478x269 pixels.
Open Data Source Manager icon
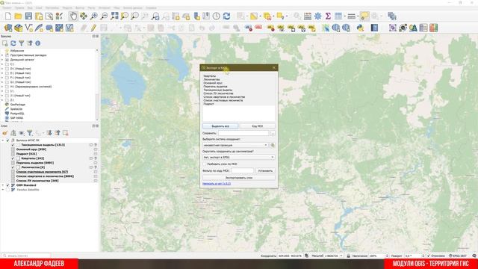point(8,28)
